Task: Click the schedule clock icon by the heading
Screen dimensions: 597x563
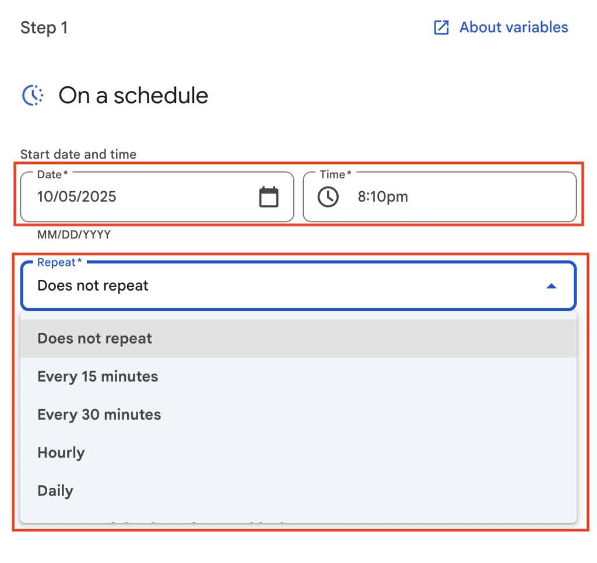Action: (x=33, y=95)
